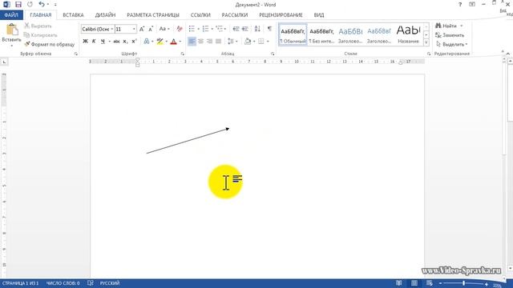Switch to Print Layout view icon
513x288 pixels.
(414, 283)
